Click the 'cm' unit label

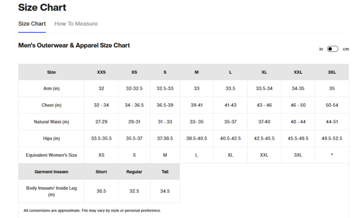[x=346, y=49]
